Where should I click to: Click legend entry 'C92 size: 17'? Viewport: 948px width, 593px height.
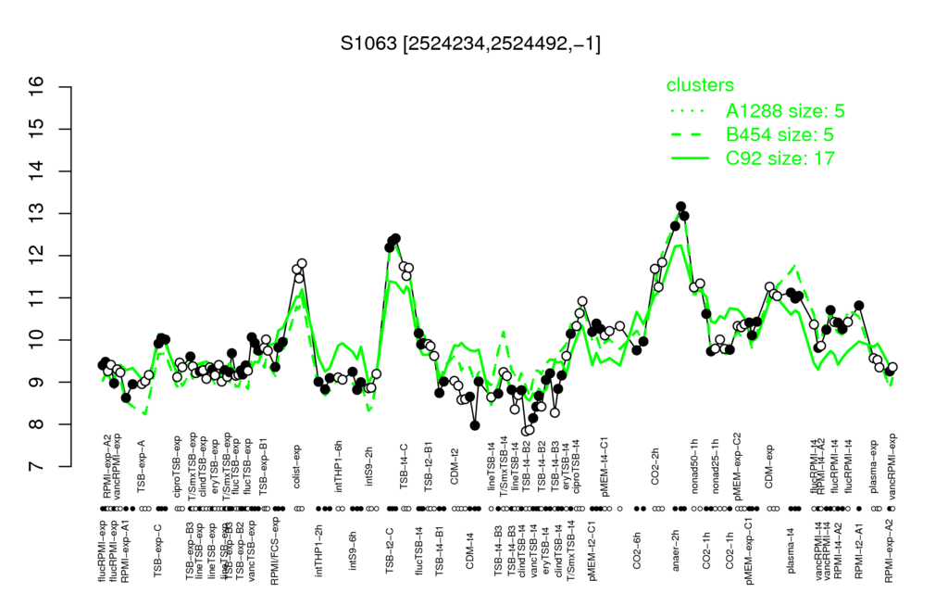tap(780, 158)
